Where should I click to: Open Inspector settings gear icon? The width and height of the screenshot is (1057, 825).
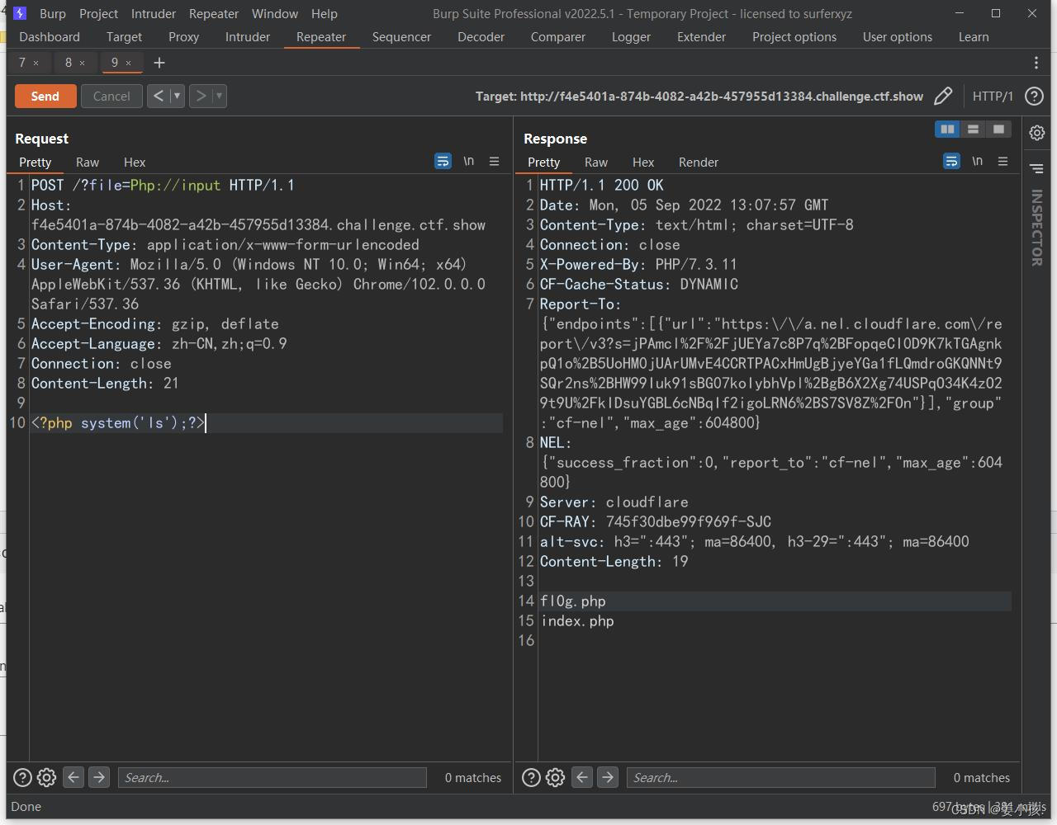tap(1037, 132)
